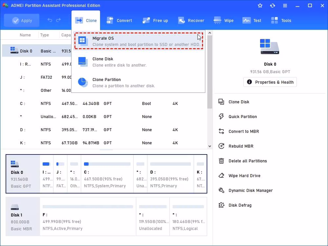Click Convert to MBR option
The width and height of the screenshot is (328, 246).
pos(243,132)
